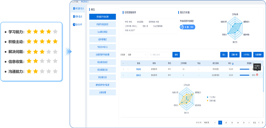
Task: Click the 分值 163 score badge icon
Action: click(181, 27)
